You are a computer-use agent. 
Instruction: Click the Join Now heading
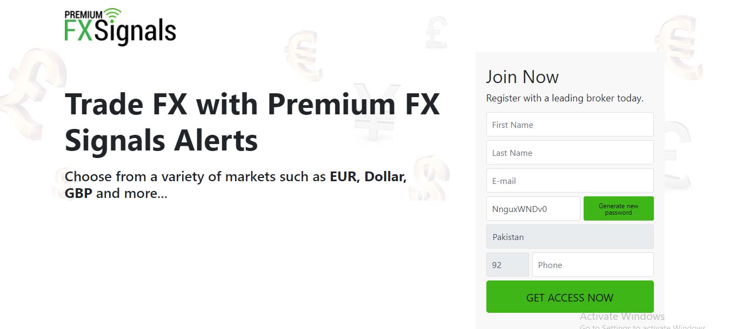[x=522, y=77]
